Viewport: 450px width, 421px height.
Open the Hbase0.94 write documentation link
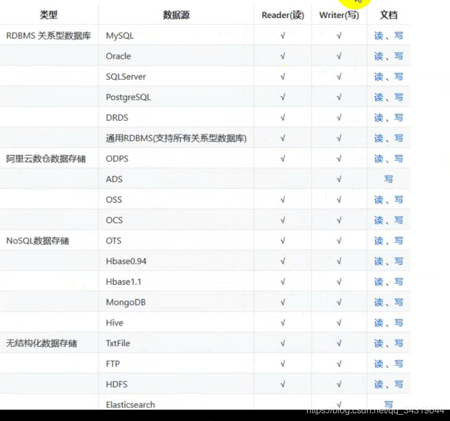[x=399, y=261]
